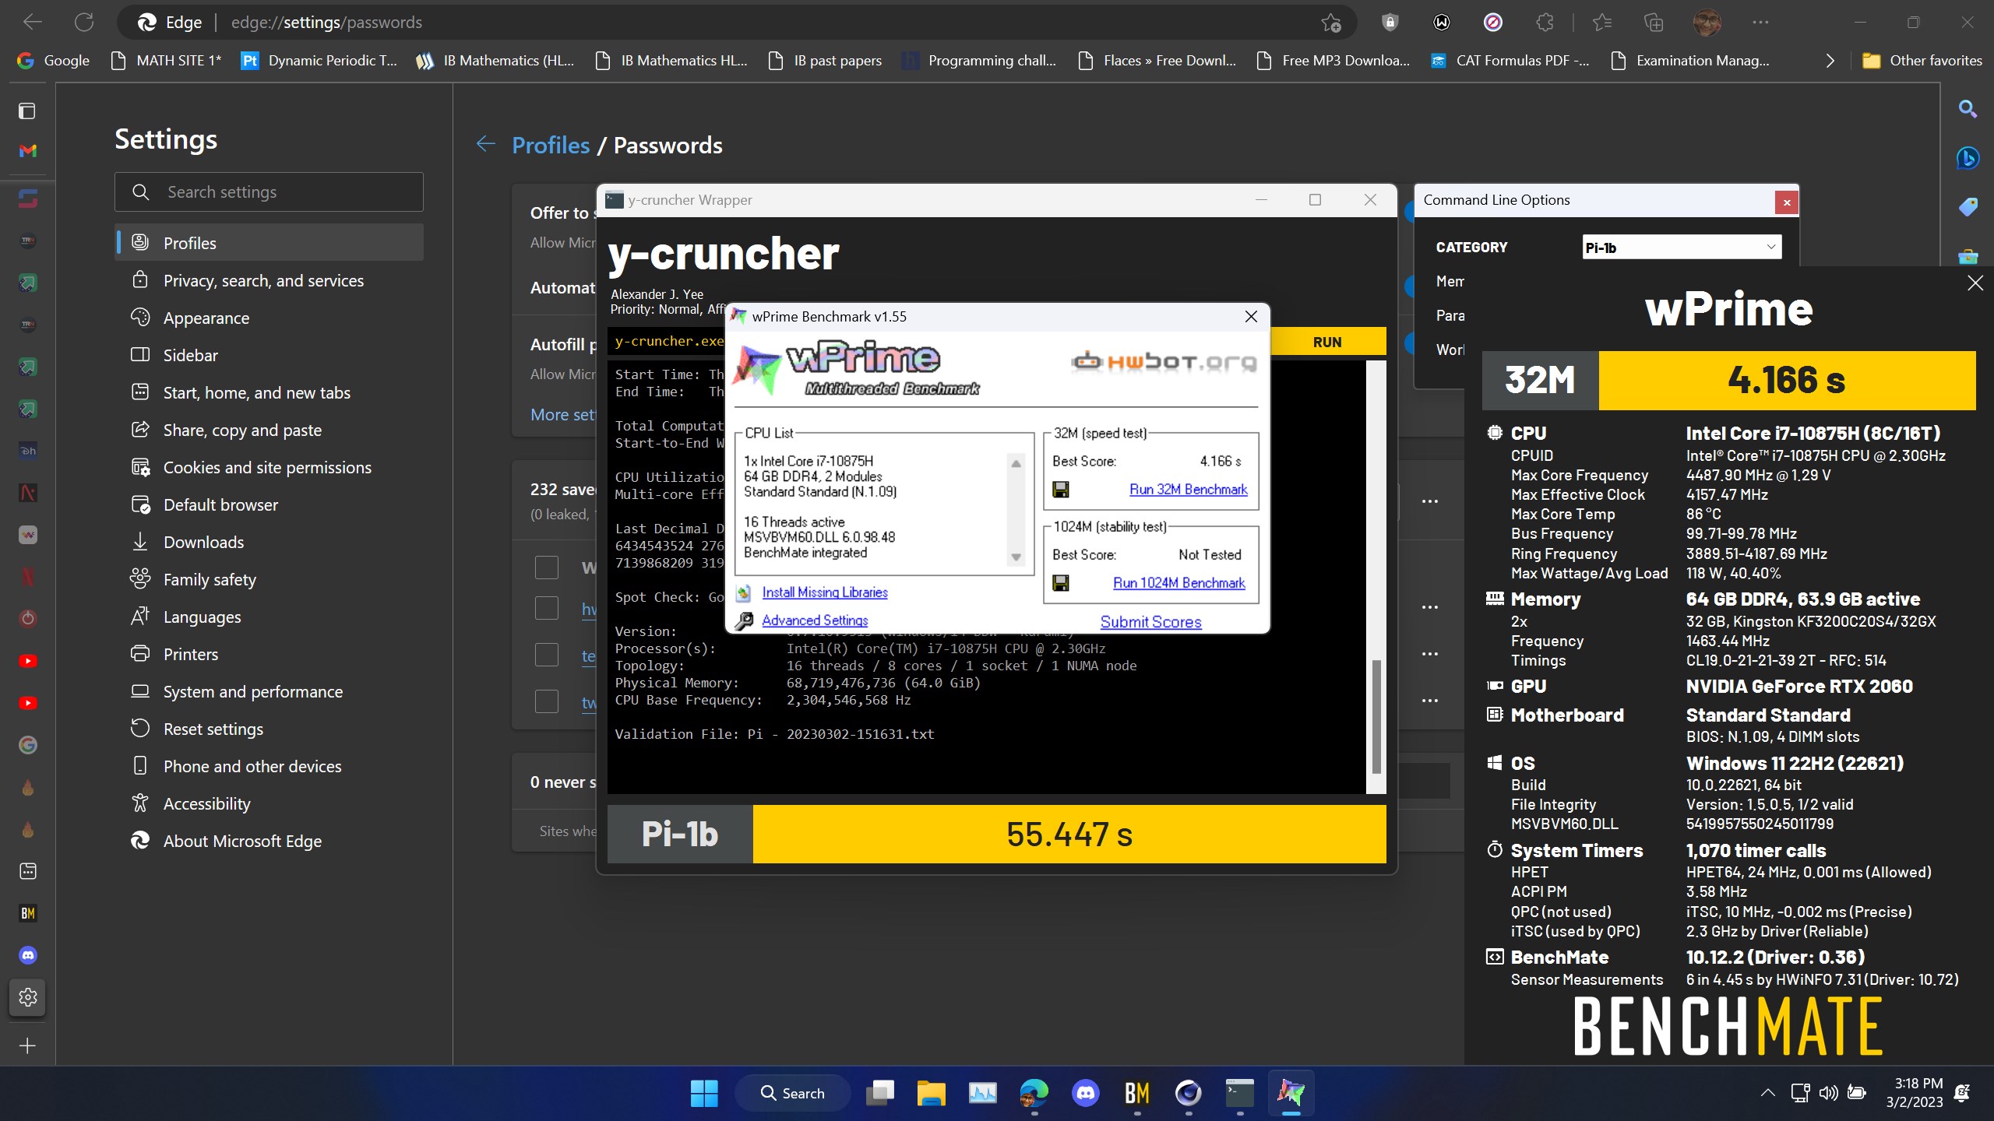Open Discord in Windows taskbar
Image resolution: width=1994 pixels, height=1121 pixels.
1086,1093
